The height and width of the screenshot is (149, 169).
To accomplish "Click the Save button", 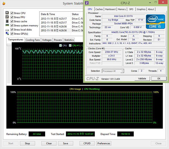I will (x=66, y=143).
